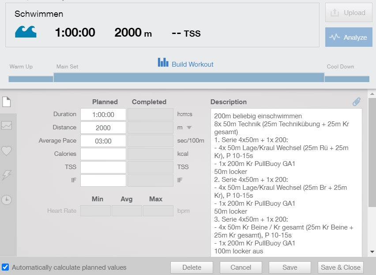Open the graph panel icon in sidebar

[x=6, y=126]
